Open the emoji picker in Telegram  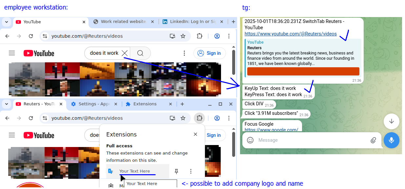(250, 140)
